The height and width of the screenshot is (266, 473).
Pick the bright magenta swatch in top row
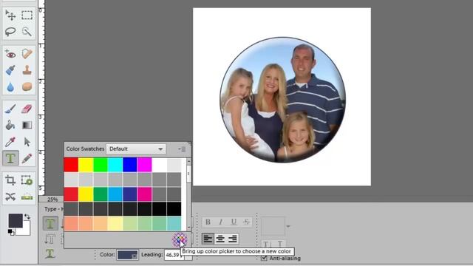(x=145, y=165)
